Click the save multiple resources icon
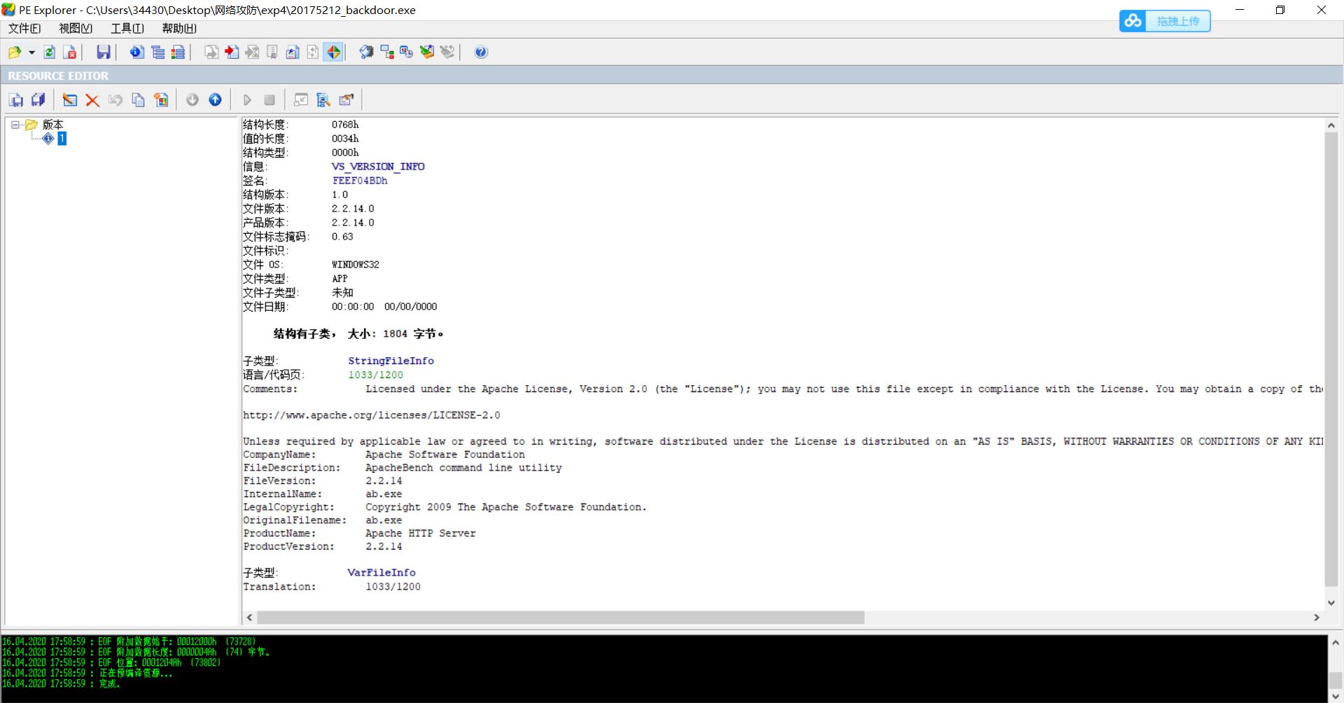The width and height of the screenshot is (1344, 703). tap(38, 100)
